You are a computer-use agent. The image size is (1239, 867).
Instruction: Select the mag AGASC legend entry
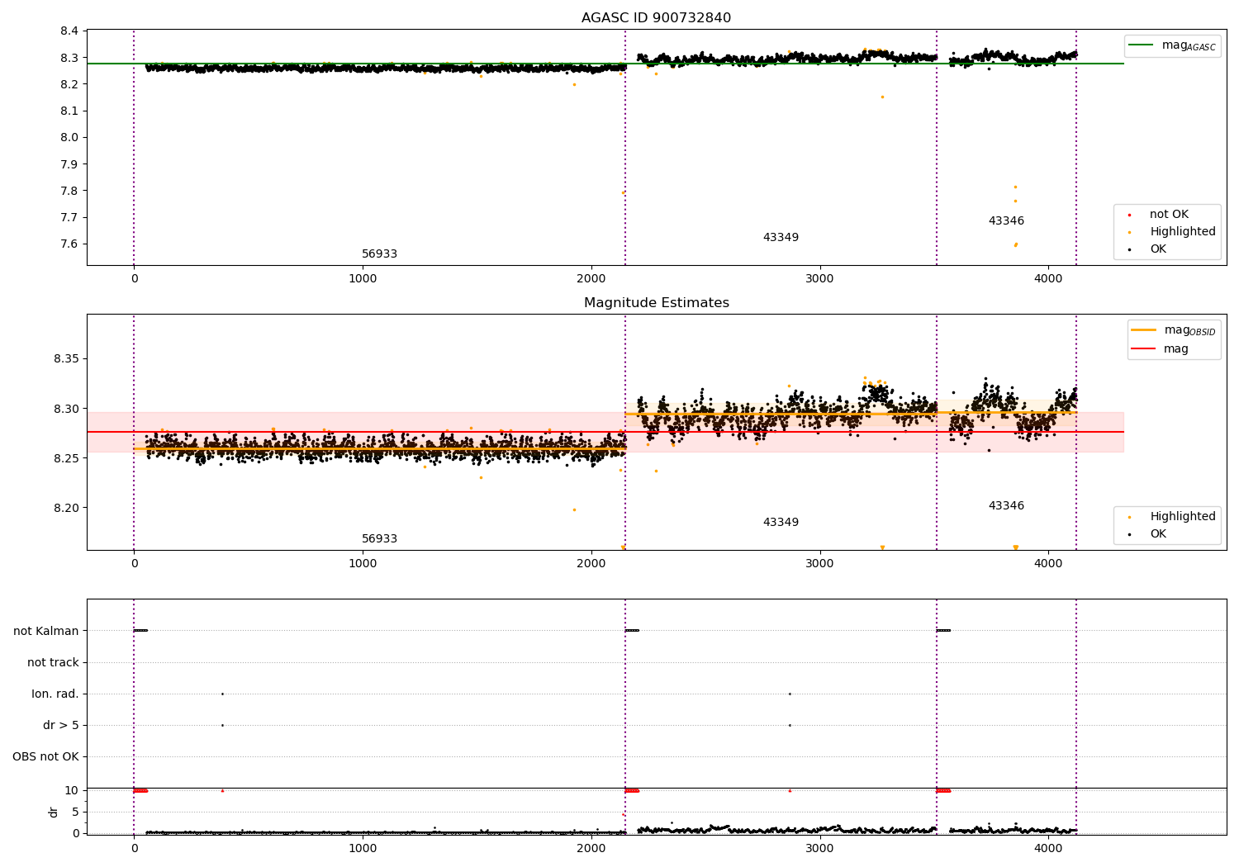1172,45
